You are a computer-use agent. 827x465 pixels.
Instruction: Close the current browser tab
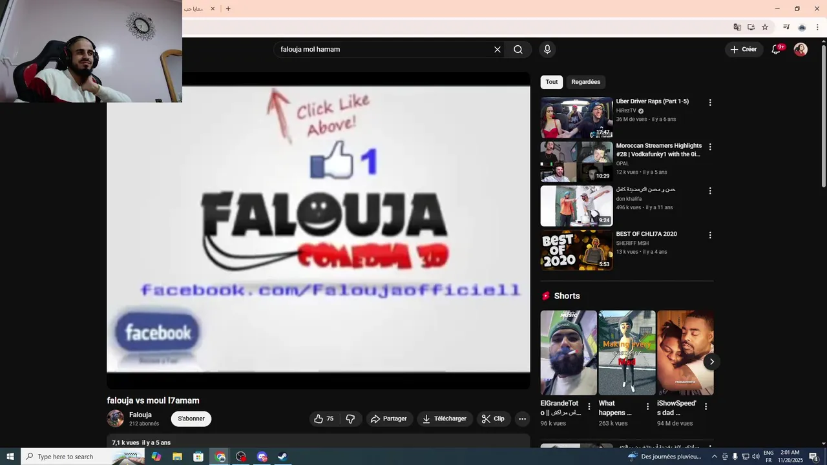[x=213, y=9]
